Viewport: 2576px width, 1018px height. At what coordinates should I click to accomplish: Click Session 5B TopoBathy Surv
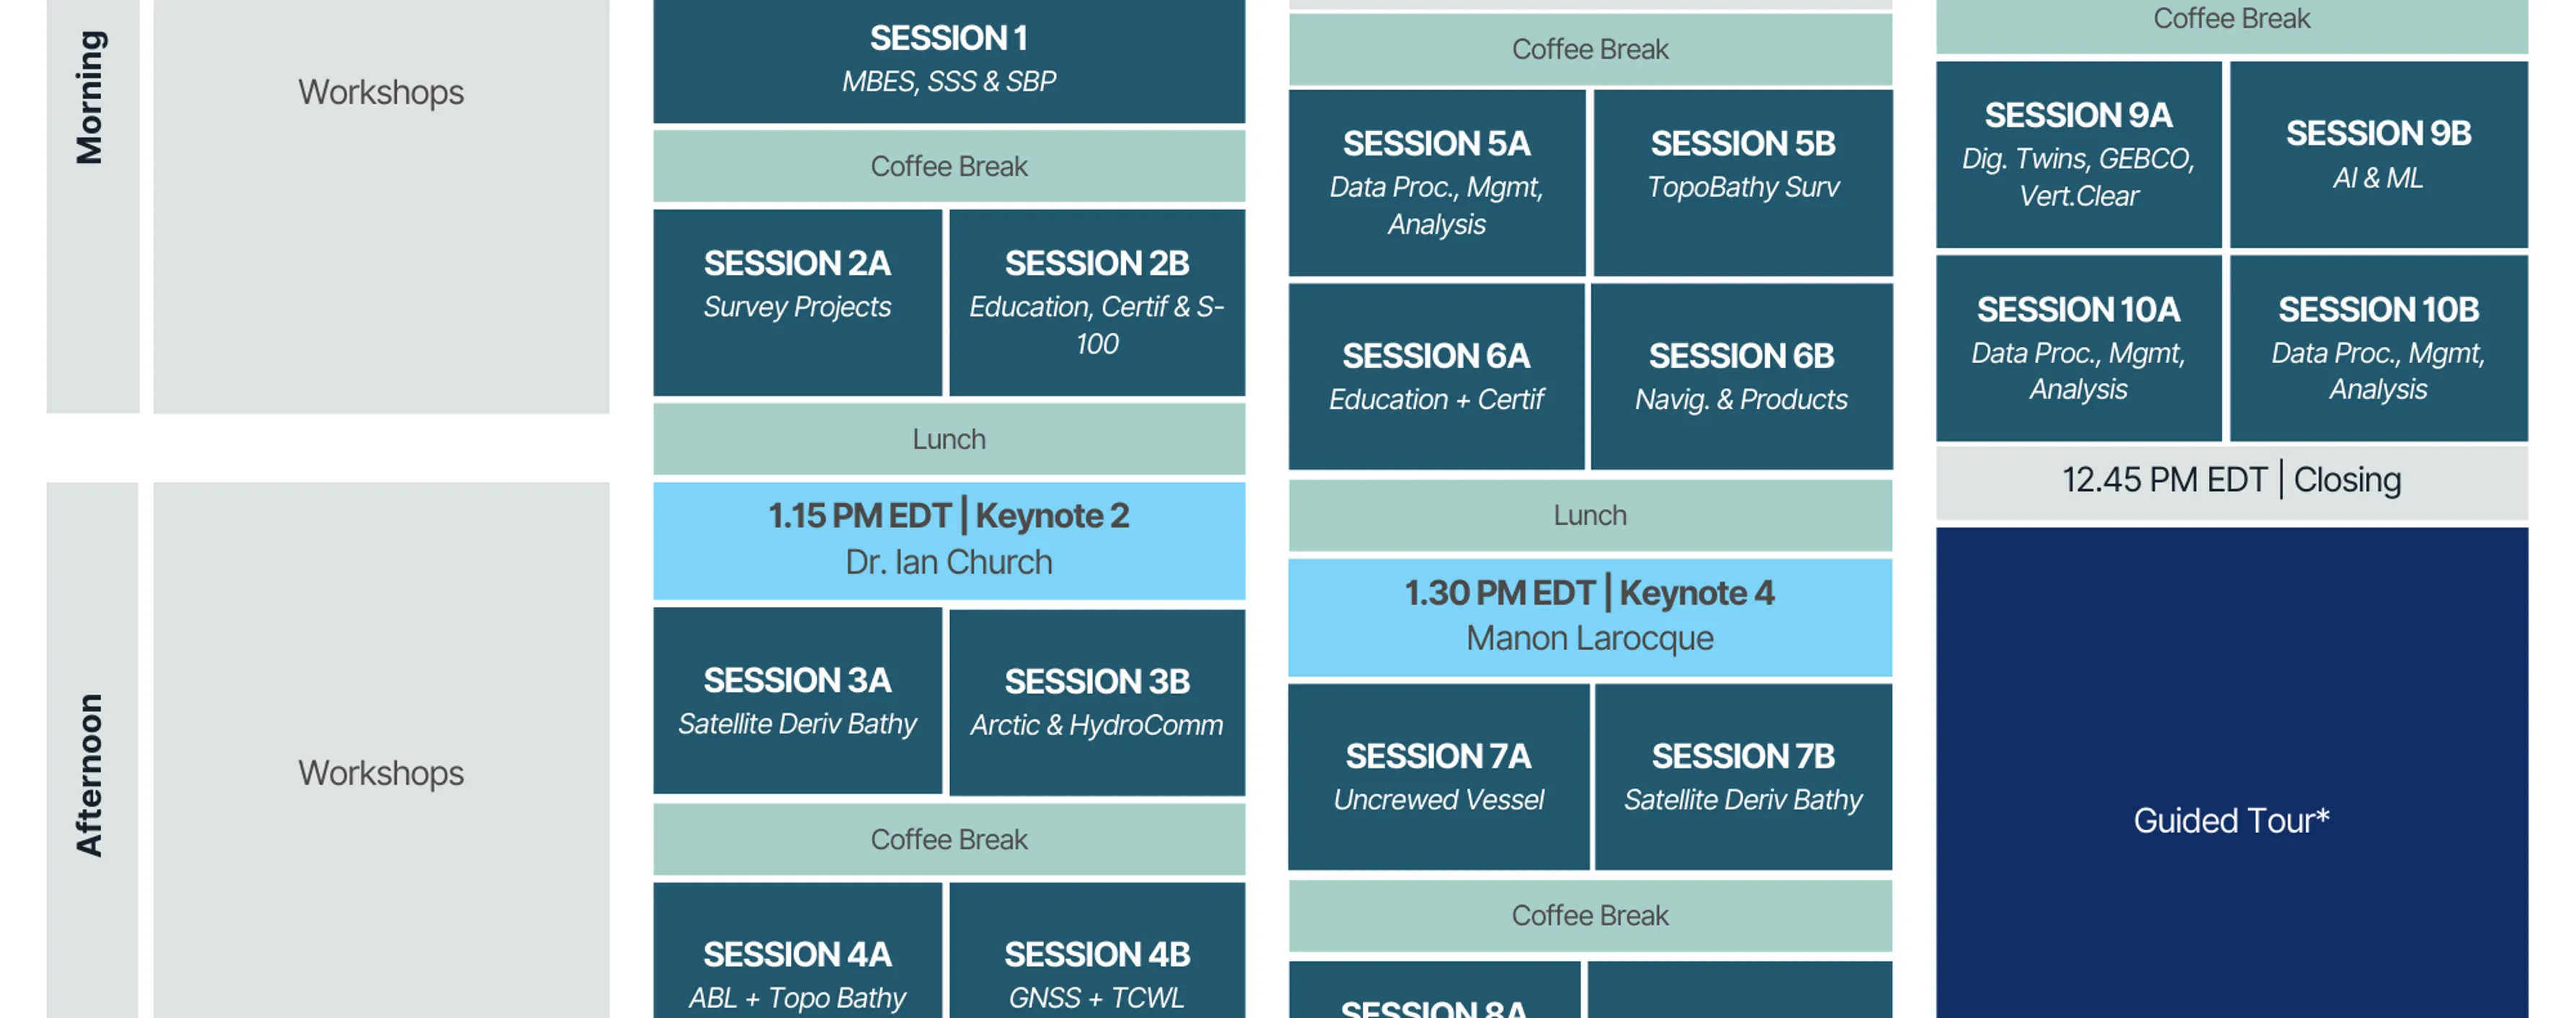pyautogui.click(x=1742, y=183)
